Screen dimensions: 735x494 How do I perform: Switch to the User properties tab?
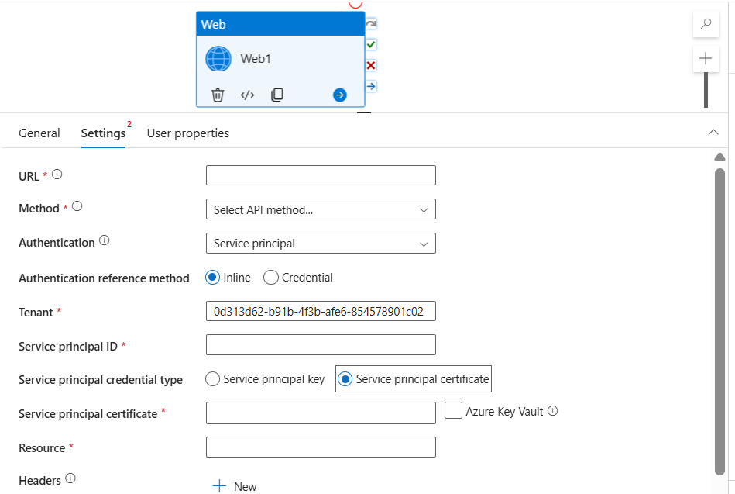[188, 133]
